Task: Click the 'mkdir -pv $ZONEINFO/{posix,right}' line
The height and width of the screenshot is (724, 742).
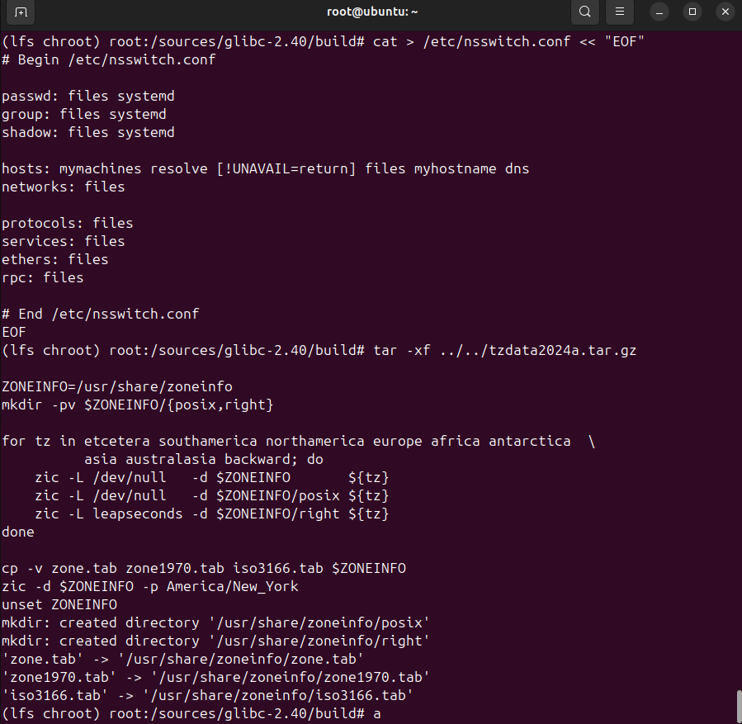Action: (137, 405)
